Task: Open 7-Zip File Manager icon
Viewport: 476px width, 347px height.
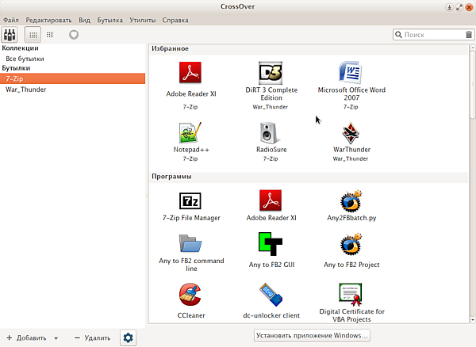Action: pyautogui.click(x=190, y=200)
